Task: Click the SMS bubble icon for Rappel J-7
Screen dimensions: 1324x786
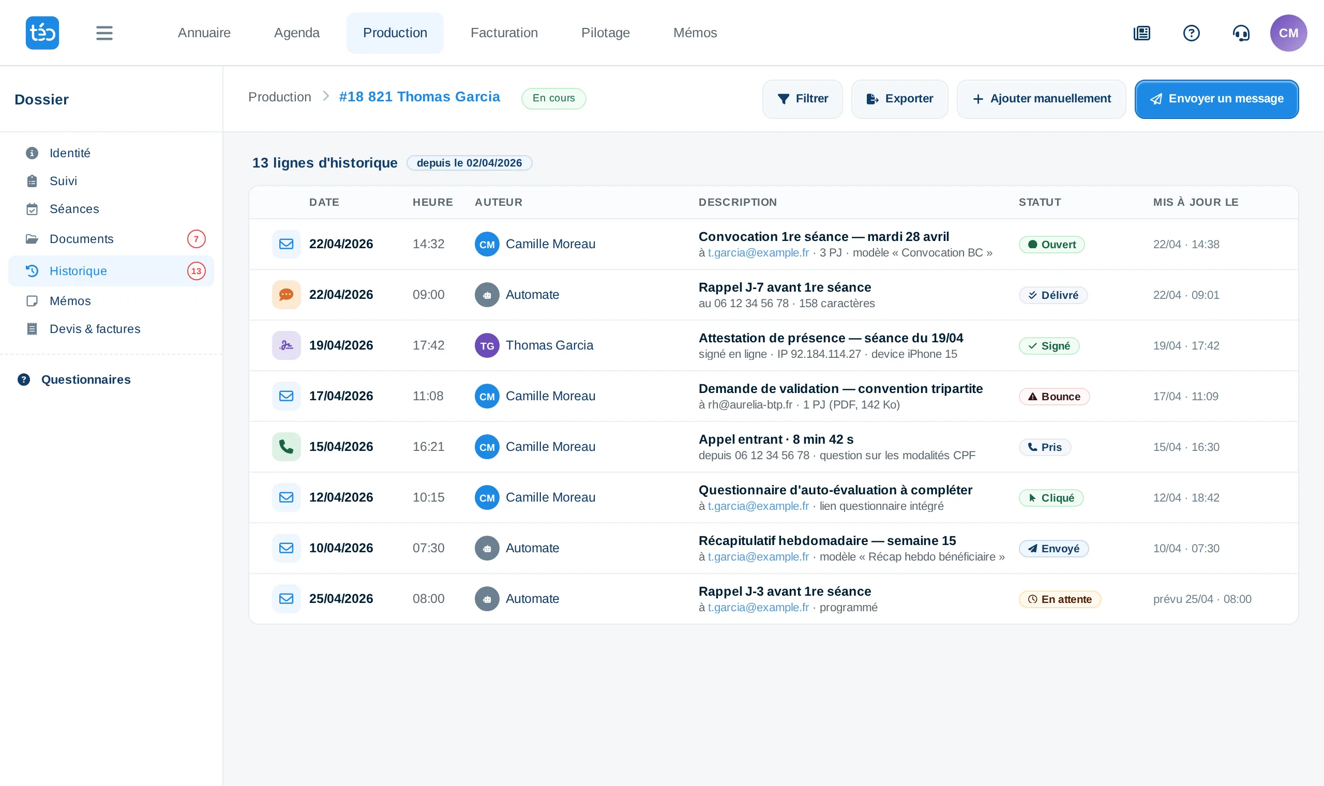Action: coord(287,295)
